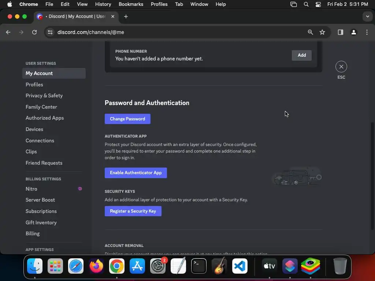Open Clips settings
The height and width of the screenshot is (281, 375).
pos(54,151)
